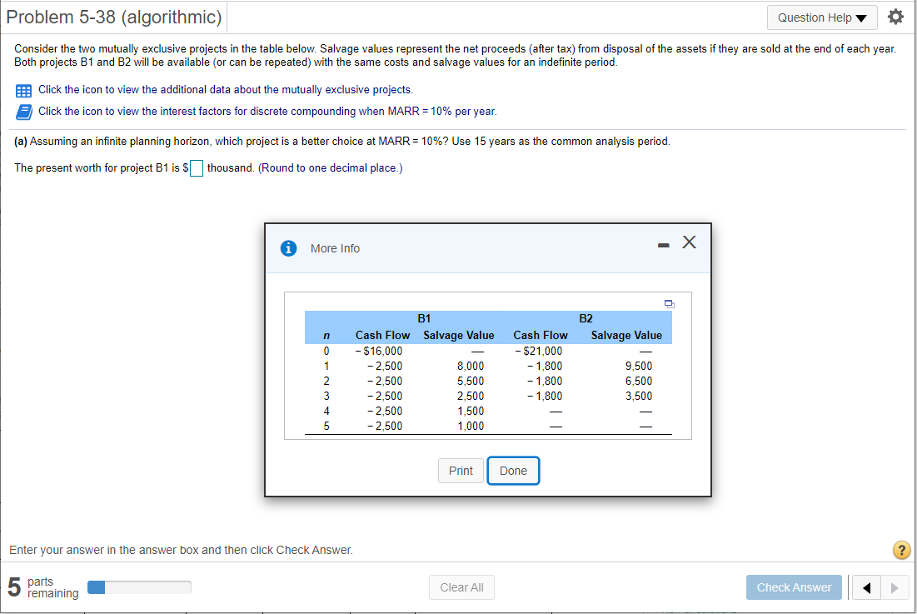
Task: Click the parts remaining progress bar
Action: [139, 587]
